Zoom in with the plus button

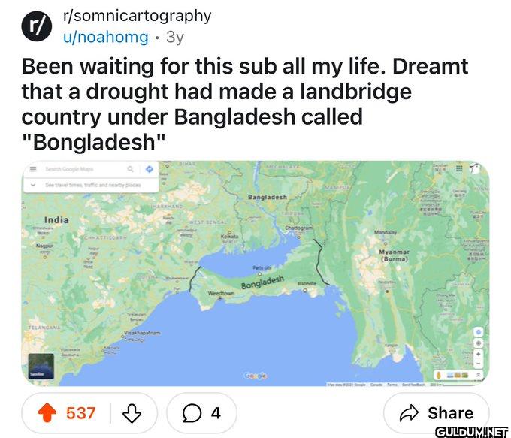(479, 354)
